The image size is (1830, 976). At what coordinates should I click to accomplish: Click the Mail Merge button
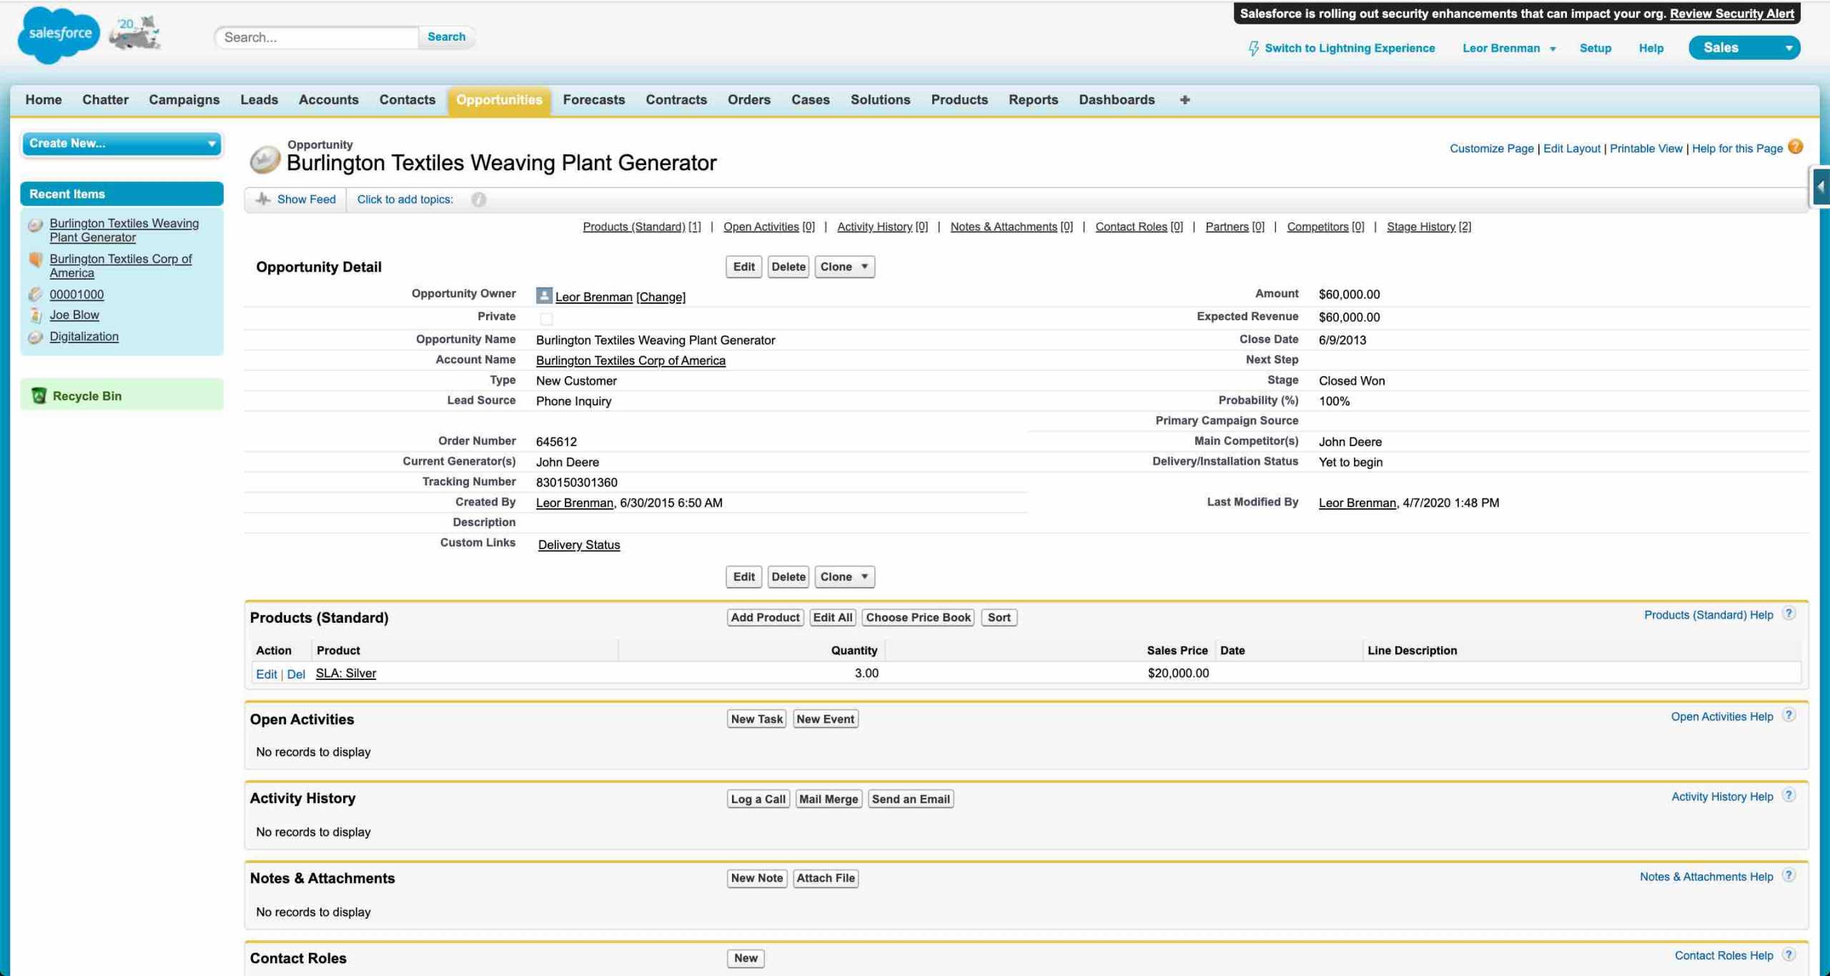pos(829,799)
